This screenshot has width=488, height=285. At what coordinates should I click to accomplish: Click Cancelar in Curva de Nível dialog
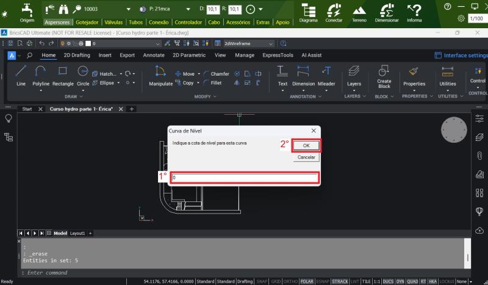click(x=306, y=157)
